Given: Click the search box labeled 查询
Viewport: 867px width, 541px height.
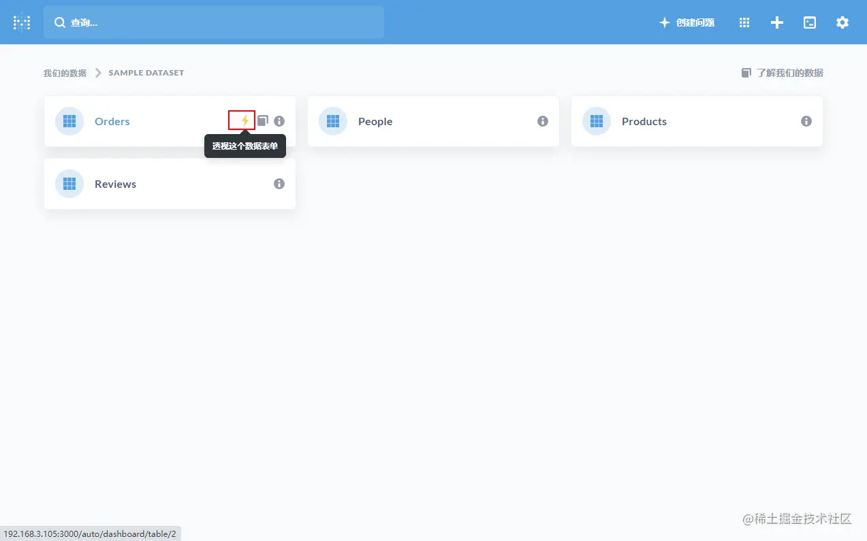Looking at the screenshot, I should [214, 22].
